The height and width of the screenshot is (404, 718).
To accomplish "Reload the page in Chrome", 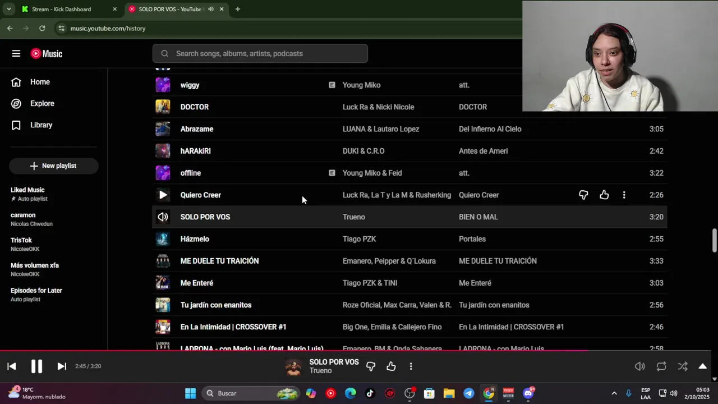I will (x=42, y=28).
